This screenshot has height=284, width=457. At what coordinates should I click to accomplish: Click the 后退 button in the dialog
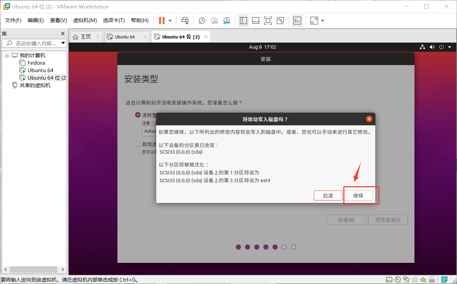click(x=328, y=195)
